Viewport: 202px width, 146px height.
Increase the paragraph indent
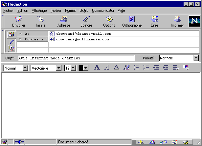click(166, 67)
